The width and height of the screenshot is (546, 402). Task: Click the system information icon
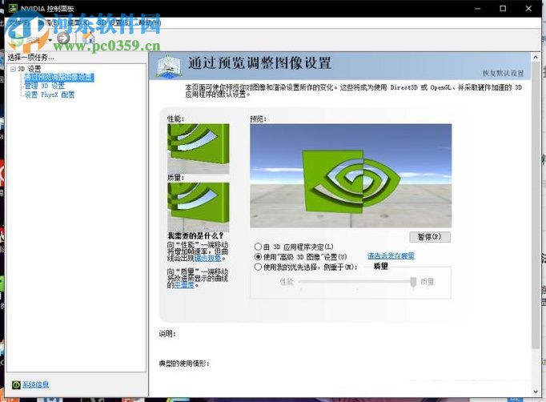16,384
